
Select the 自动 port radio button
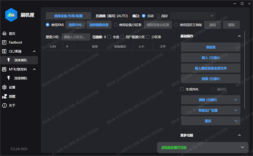pyautogui.click(x=143, y=16)
